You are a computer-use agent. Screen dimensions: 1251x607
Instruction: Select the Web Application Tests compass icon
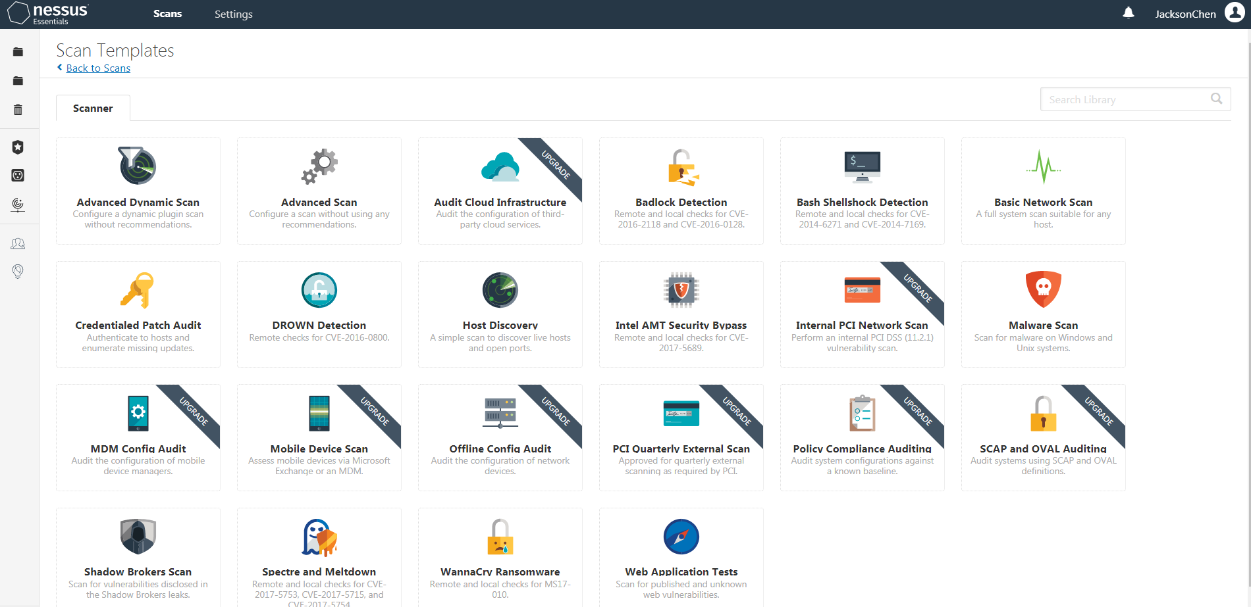click(681, 537)
